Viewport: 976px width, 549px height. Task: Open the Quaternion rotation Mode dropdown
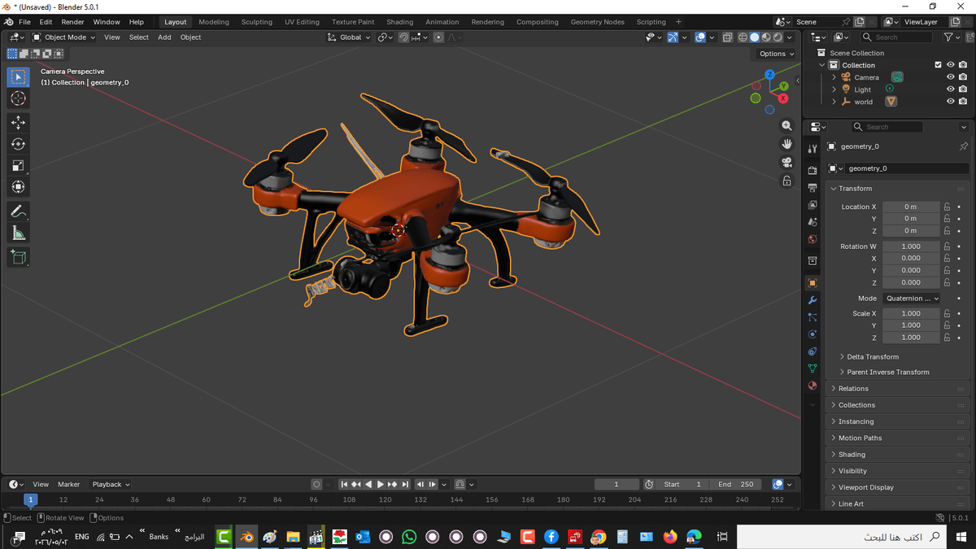(x=912, y=298)
